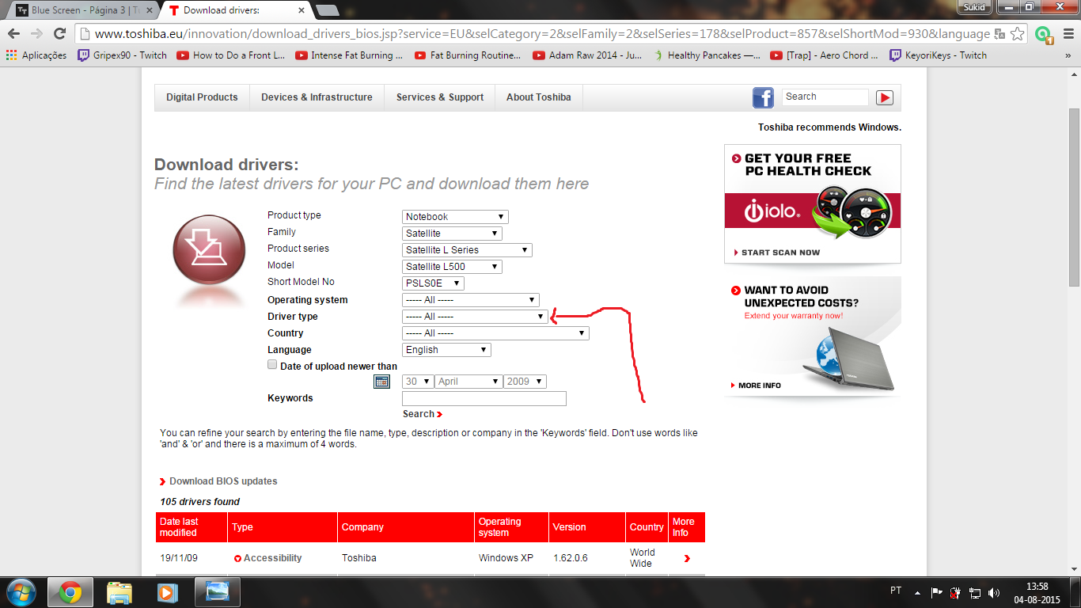
Task: Click the PT language indicator in taskbar
Action: click(896, 591)
